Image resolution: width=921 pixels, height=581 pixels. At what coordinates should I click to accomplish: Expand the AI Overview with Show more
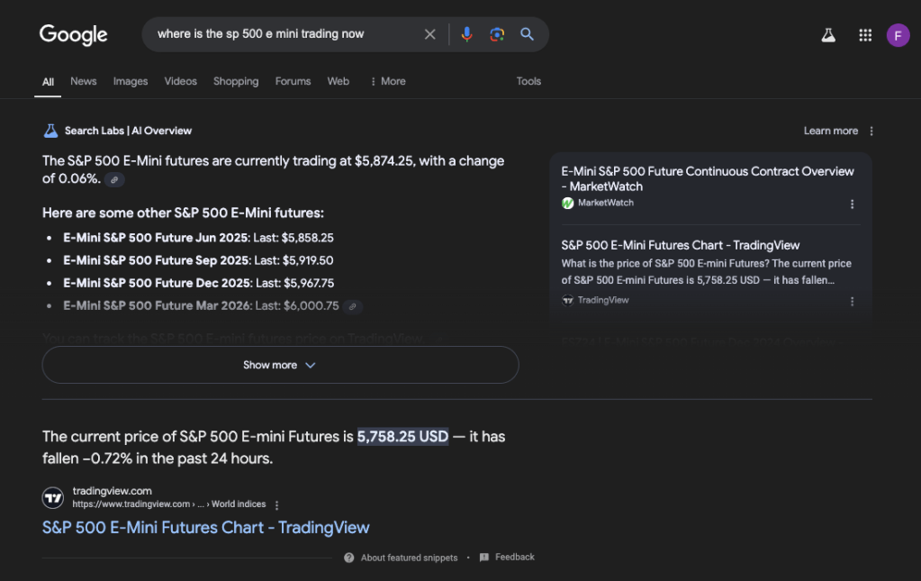coord(280,365)
